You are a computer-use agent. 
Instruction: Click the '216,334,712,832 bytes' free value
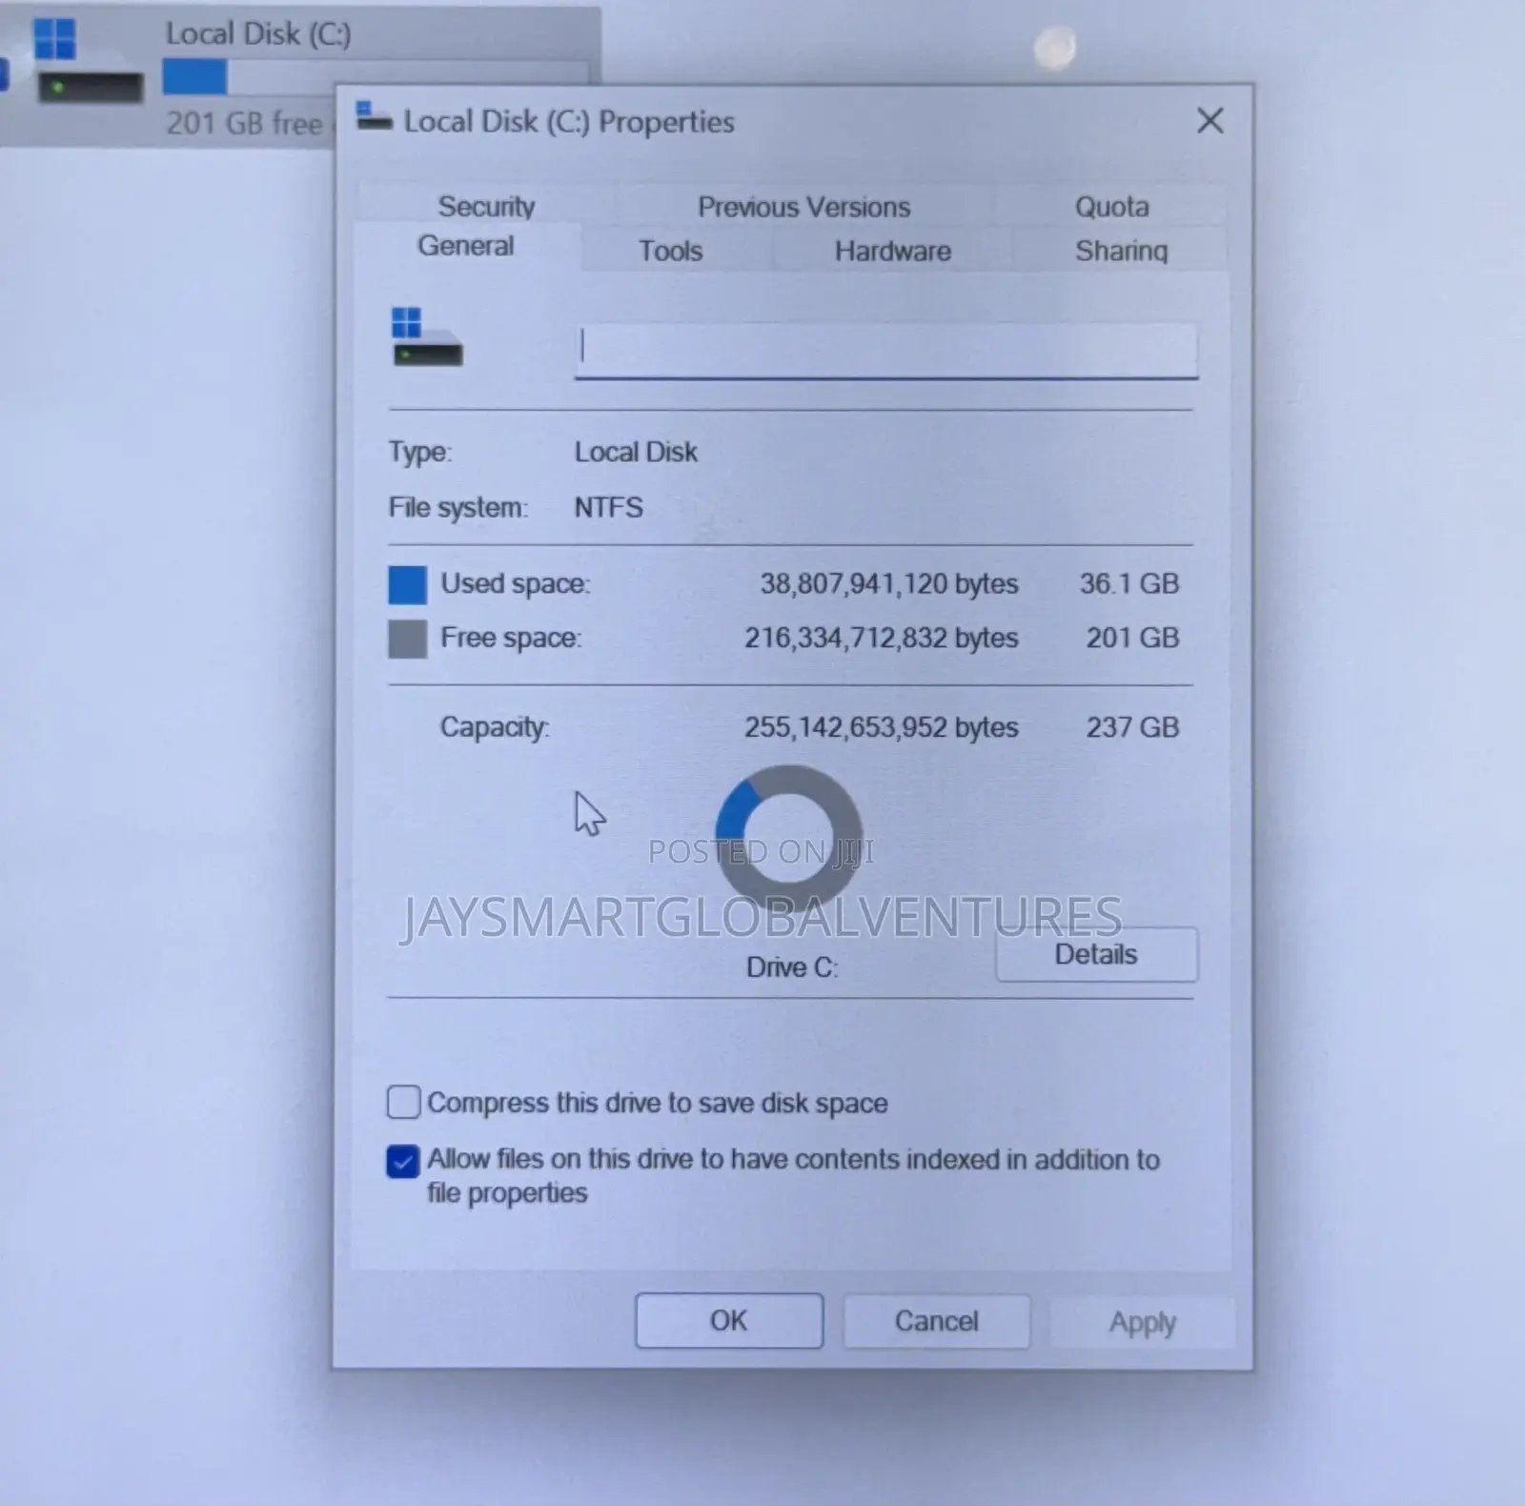(881, 638)
